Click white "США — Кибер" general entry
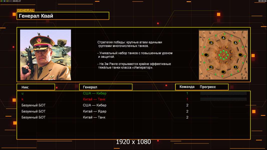The height and width of the screenshot is (150, 267). [95, 105]
